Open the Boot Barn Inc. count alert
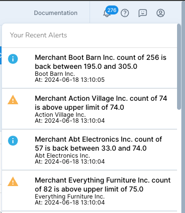185x213 pixels. 90,68
